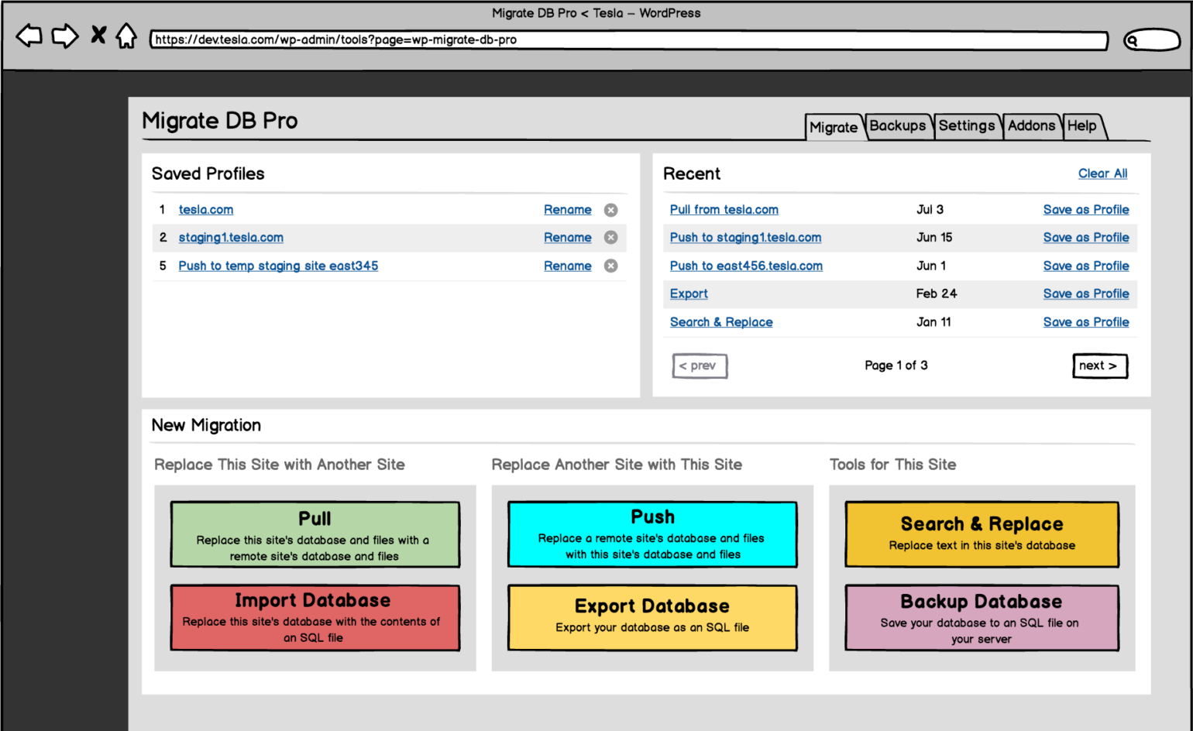1193x731 pixels.
Task: Clear All recent migrations
Action: (x=1103, y=173)
